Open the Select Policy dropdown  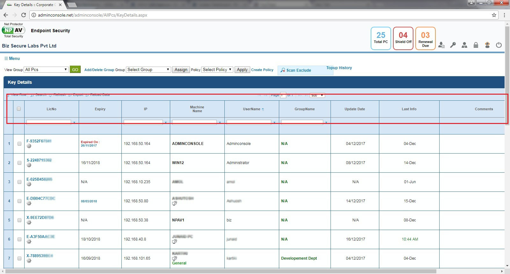217,69
